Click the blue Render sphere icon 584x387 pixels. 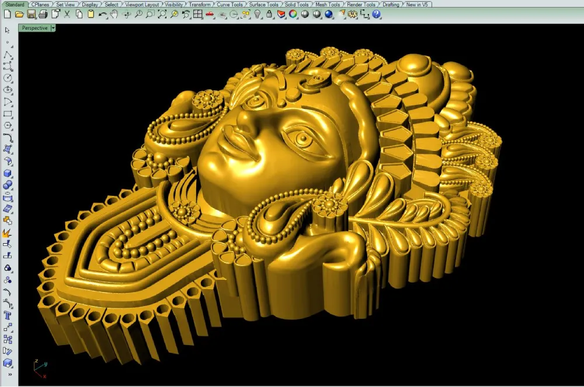[328, 15]
